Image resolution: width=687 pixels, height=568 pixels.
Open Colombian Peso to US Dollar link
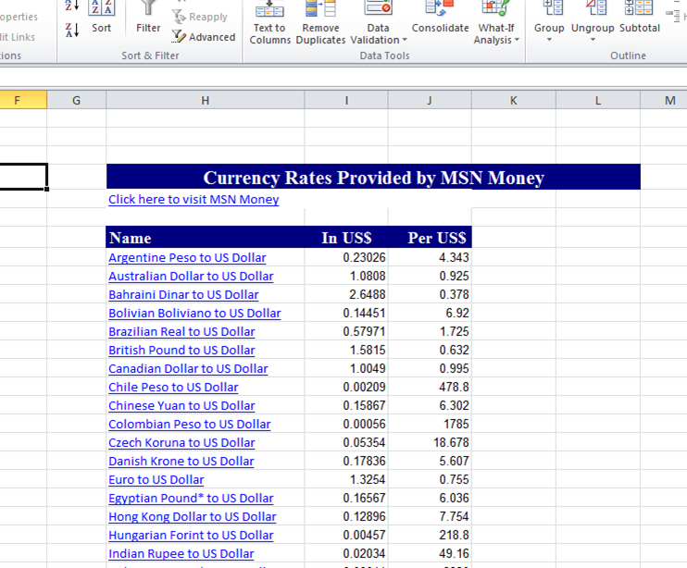pos(190,424)
